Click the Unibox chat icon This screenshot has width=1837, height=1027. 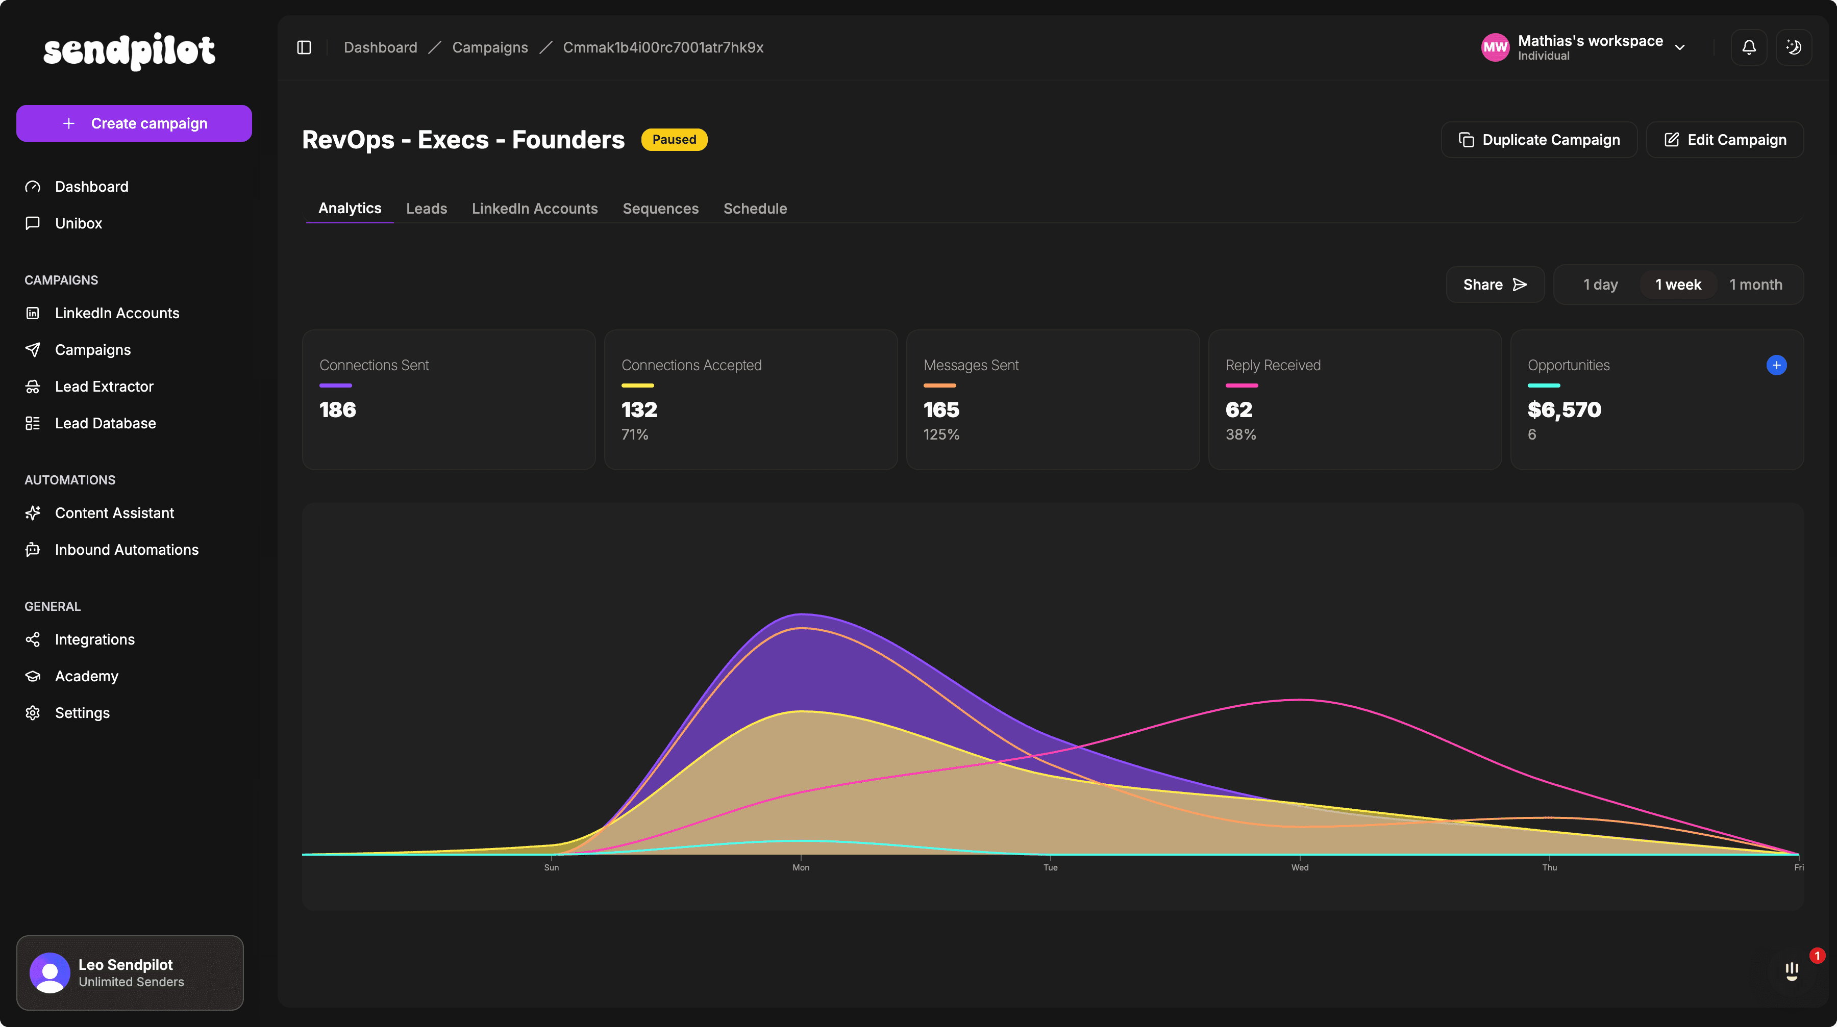33,223
